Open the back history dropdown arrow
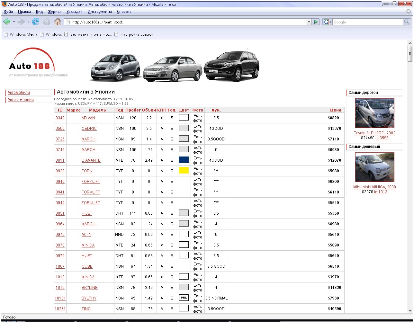414x322 pixels. point(14,22)
